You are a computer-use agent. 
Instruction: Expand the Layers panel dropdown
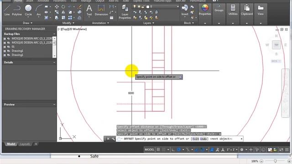(x=149, y=23)
